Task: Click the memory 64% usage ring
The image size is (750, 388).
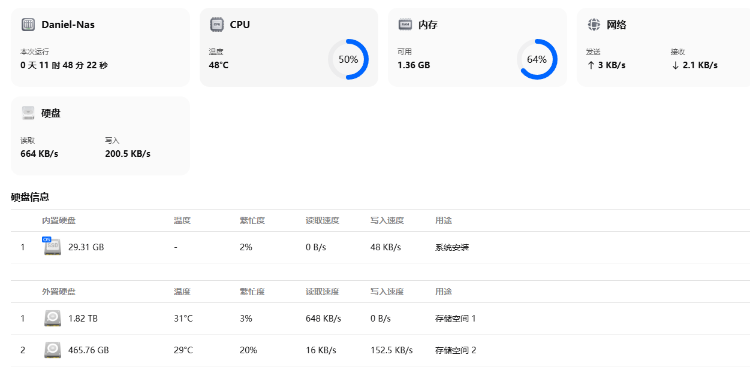Action: pyautogui.click(x=537, y=59)
